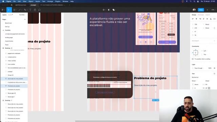Select the Hand tool
217x122 pixels.
click(35, 10)
